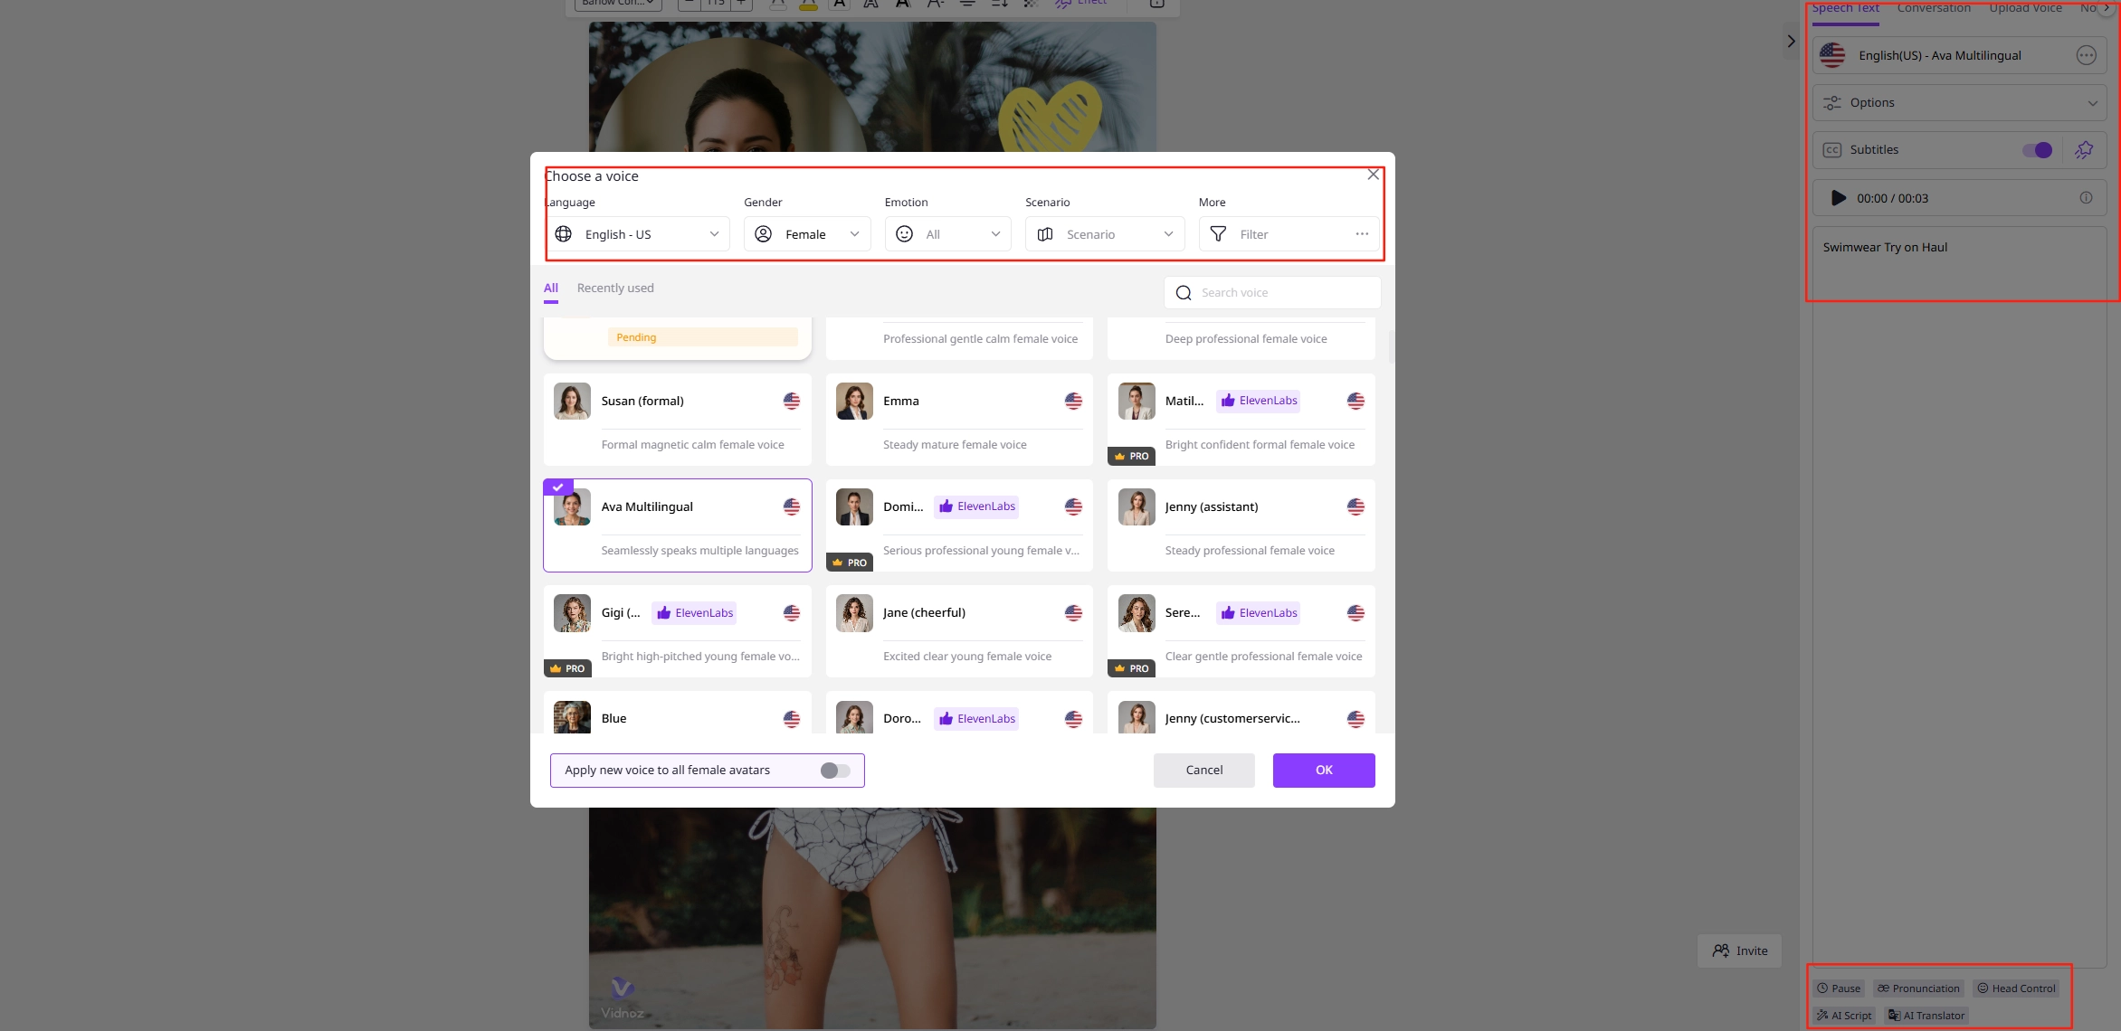Expand the Emotion dropdown
2121x1031 pixels.
click(947, 234)
